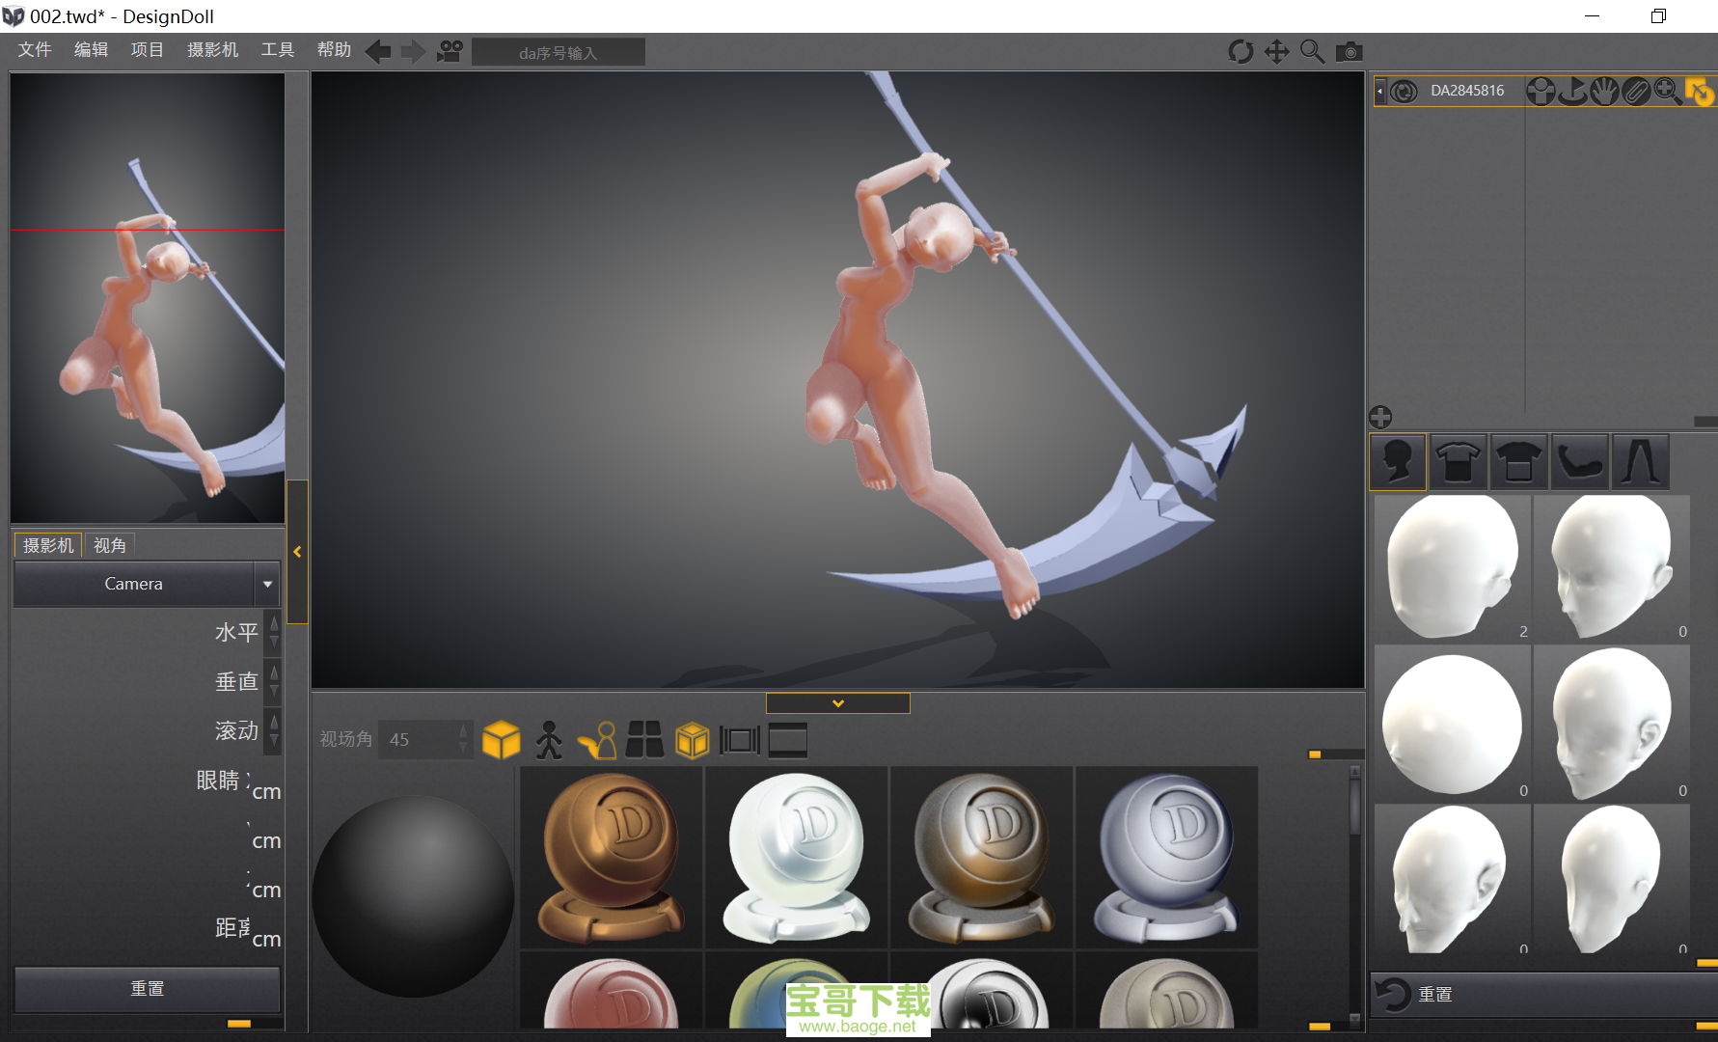Click the black material preview sphere
The width and height of the screenshot is (1718, 1042).
[x=413, y=896]
